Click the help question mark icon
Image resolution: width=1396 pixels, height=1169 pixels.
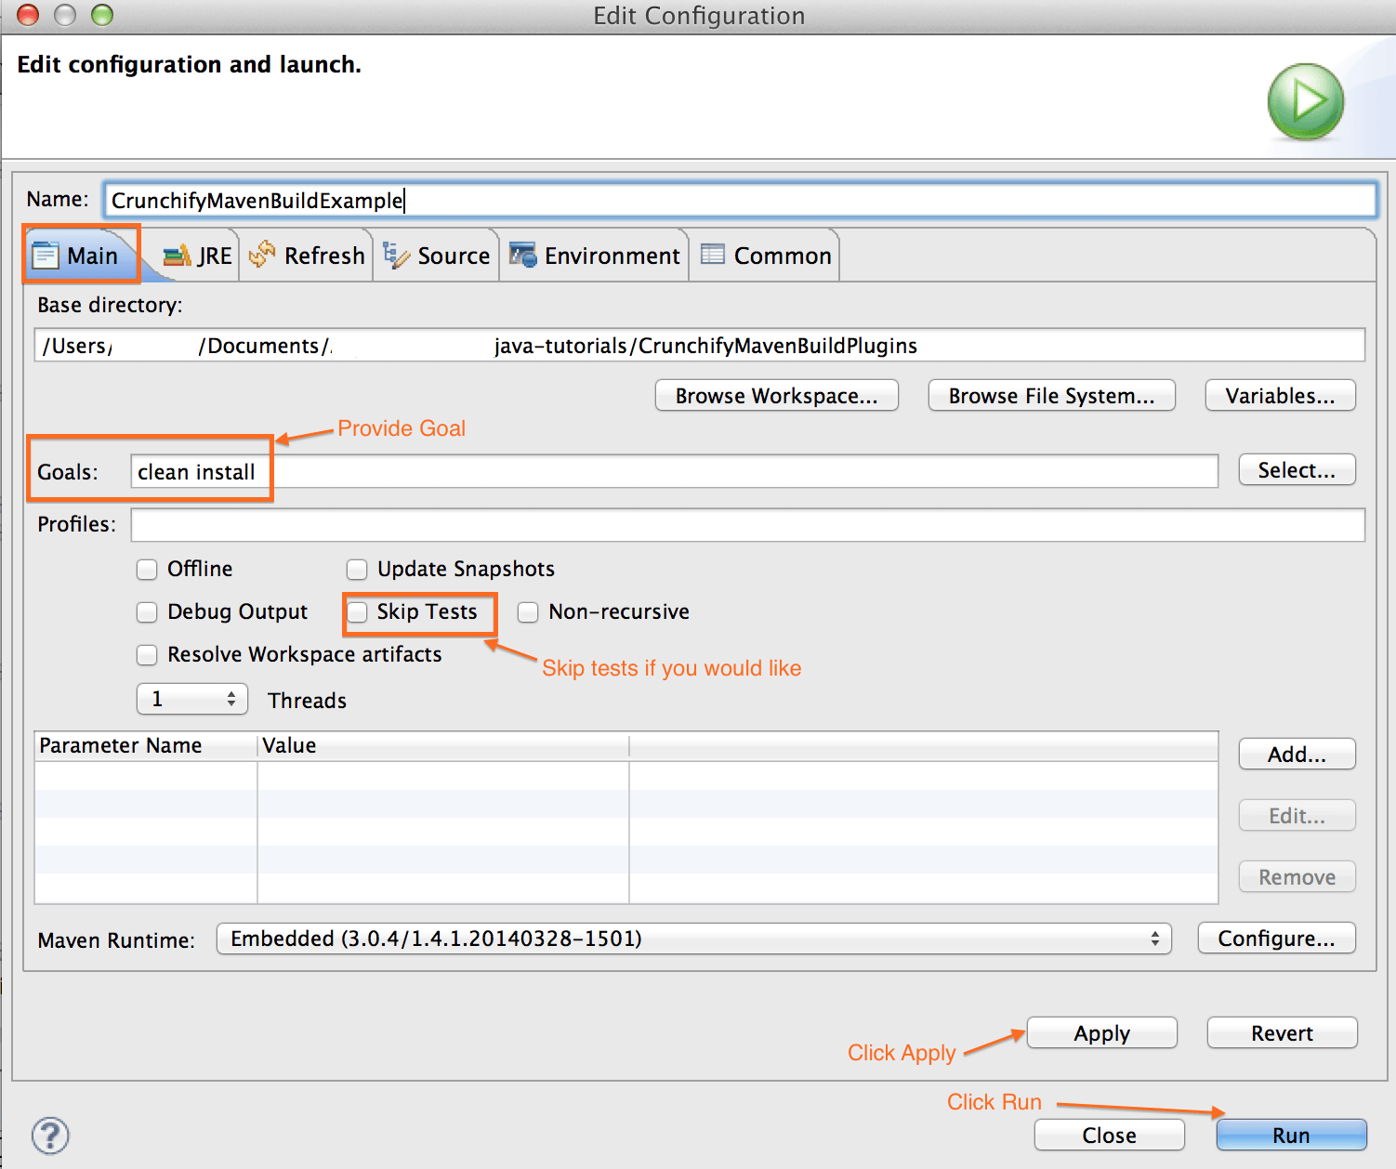tap(50, 1135)
